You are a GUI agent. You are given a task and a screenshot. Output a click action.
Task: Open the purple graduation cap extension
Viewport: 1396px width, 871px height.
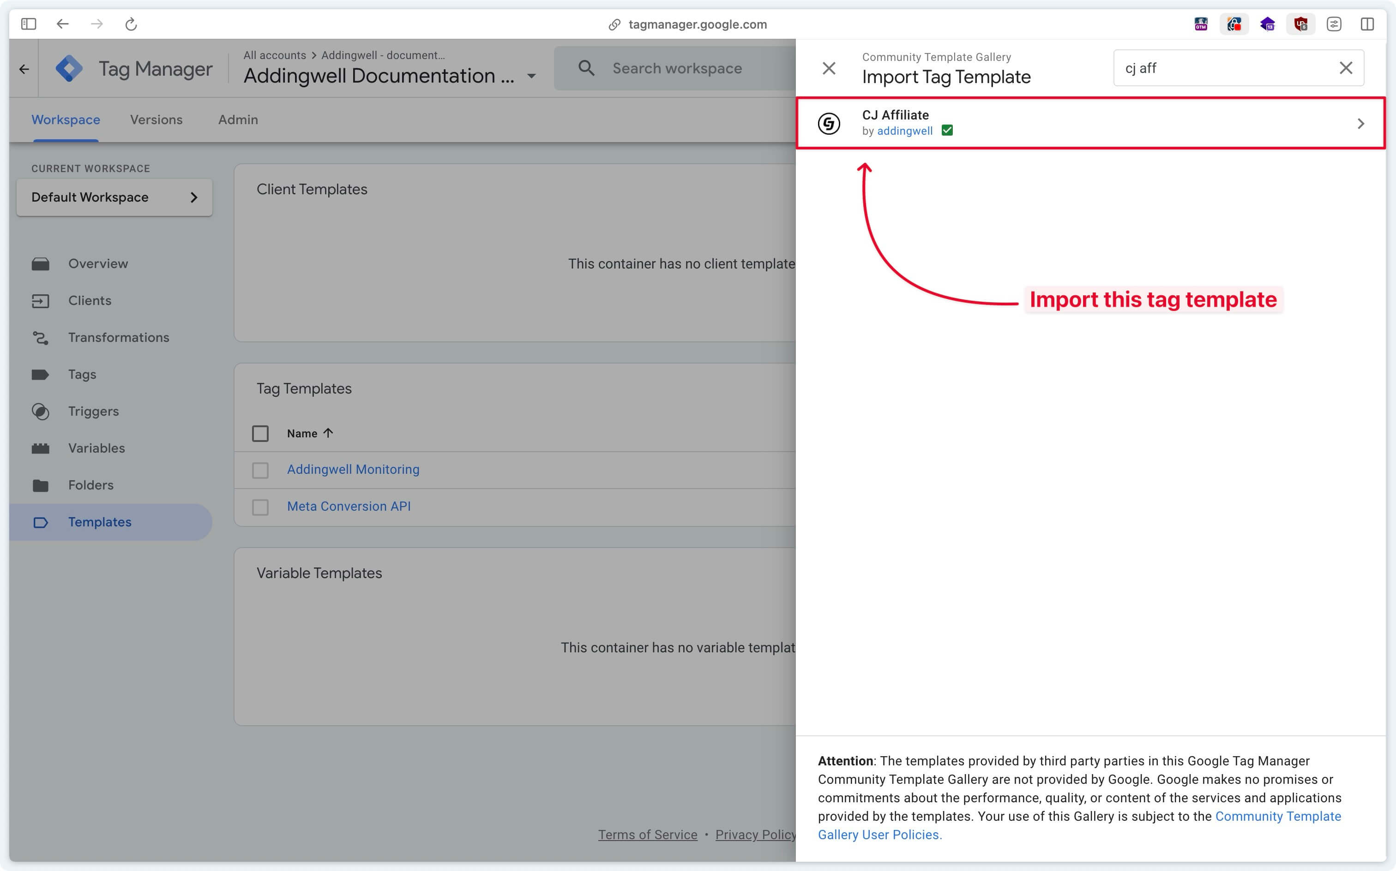[x=1268, y=24]
